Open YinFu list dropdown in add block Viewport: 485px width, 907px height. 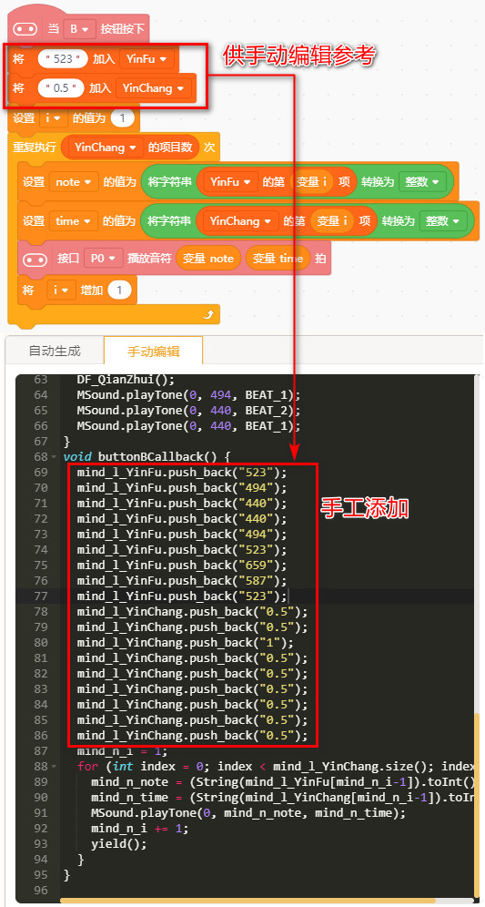coord(147,58)
